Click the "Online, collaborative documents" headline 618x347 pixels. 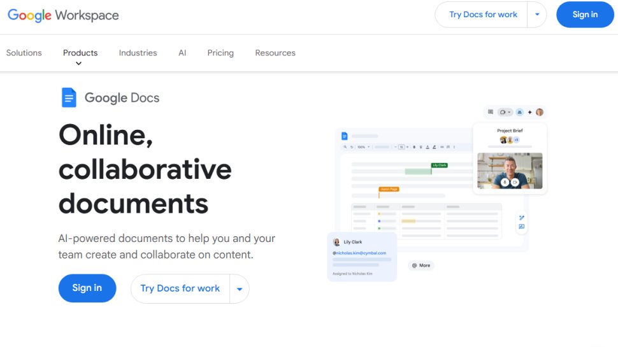point(145,169)
